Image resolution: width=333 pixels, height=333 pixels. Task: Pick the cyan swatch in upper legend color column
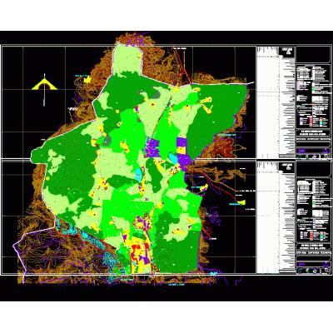pos(321,122)
